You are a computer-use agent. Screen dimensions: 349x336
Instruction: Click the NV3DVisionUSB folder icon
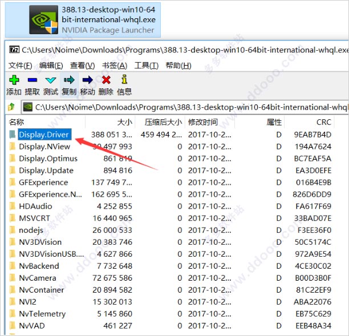coord(13,254)
